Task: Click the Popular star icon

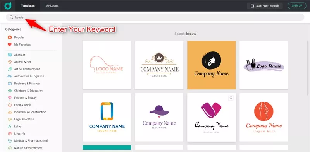Action: 10,37
